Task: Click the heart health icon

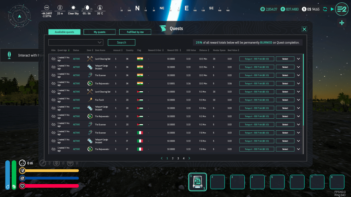Action: (22, 186)
